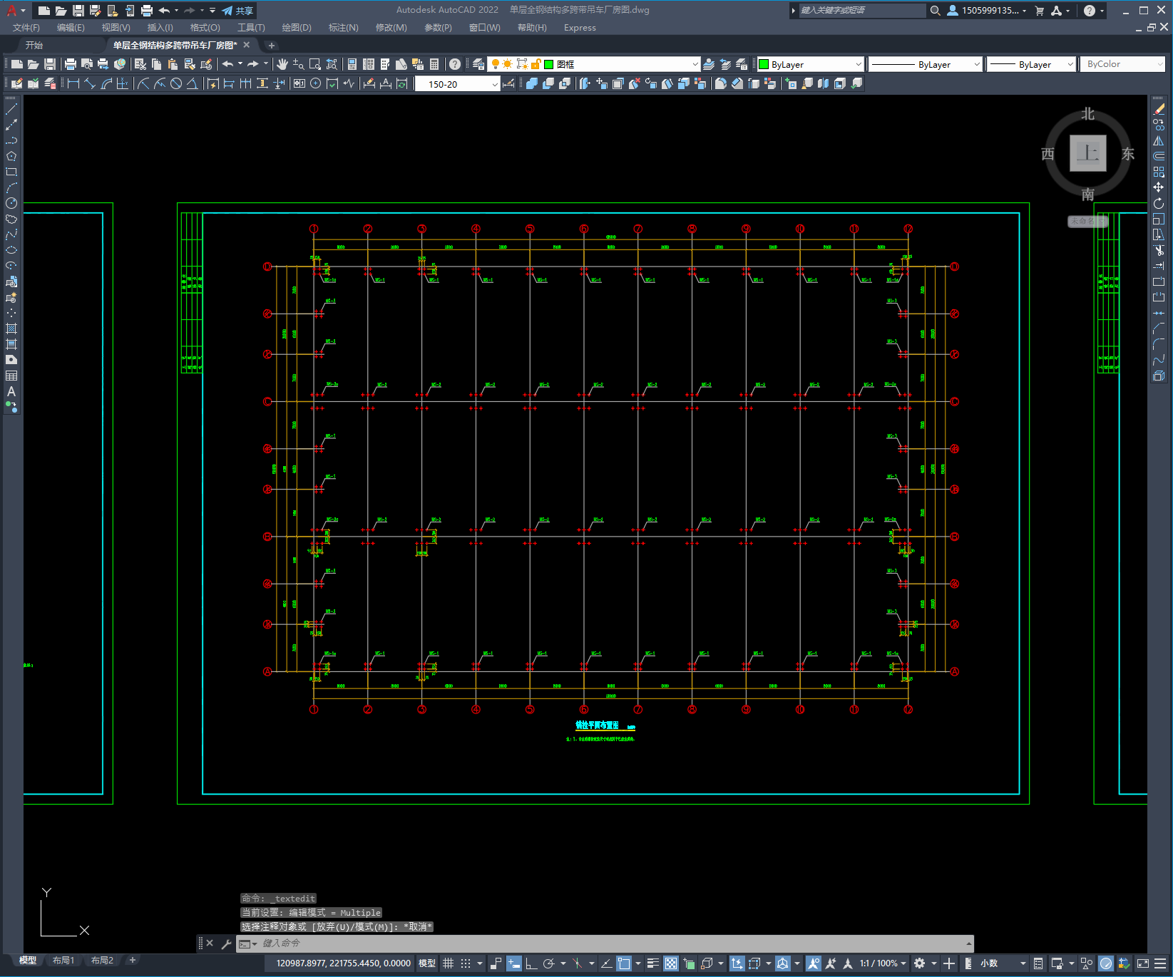This screenshot has height=977, width=1173.
Task: Open the Plot print icon
Action: pyautogui.click(x=70, y=64)
